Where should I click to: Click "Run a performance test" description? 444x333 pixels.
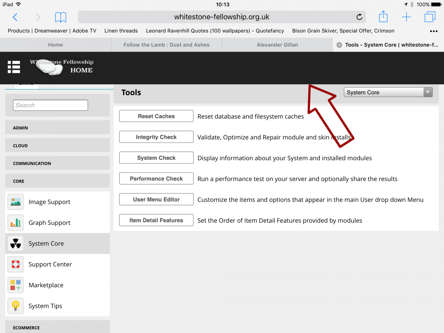(x=297, y=179)
